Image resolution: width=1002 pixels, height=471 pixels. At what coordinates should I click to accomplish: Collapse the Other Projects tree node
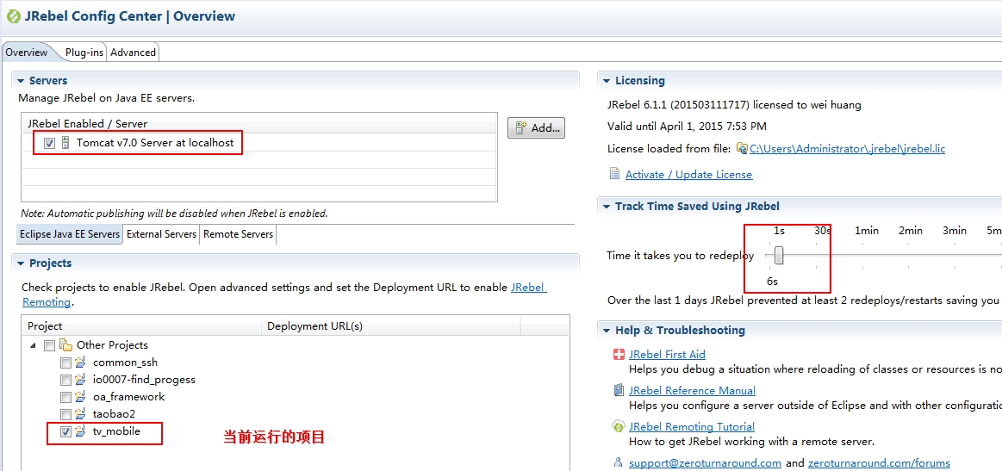point(34,345)
